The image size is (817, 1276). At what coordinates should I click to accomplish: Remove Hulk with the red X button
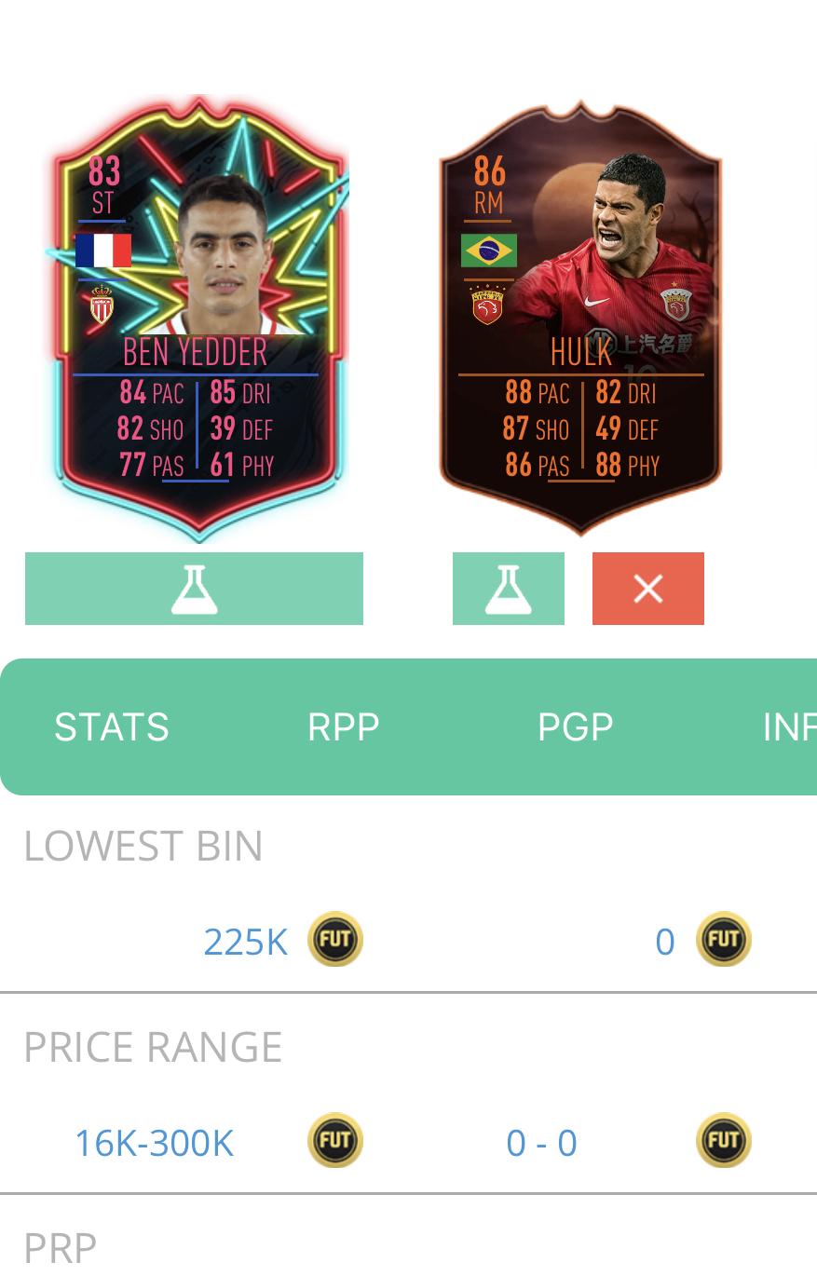click(x=648, y=589)
